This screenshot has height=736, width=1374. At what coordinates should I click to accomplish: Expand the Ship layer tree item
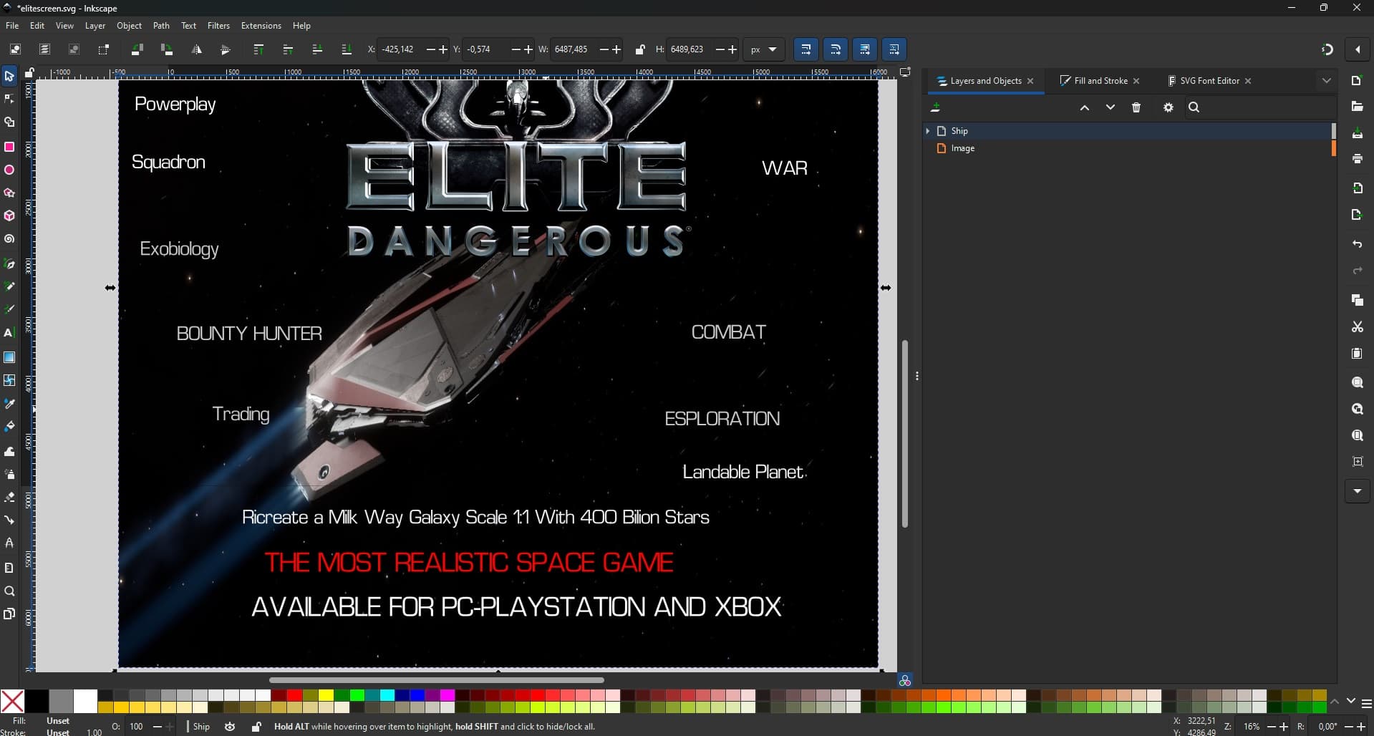coord(928,131)
